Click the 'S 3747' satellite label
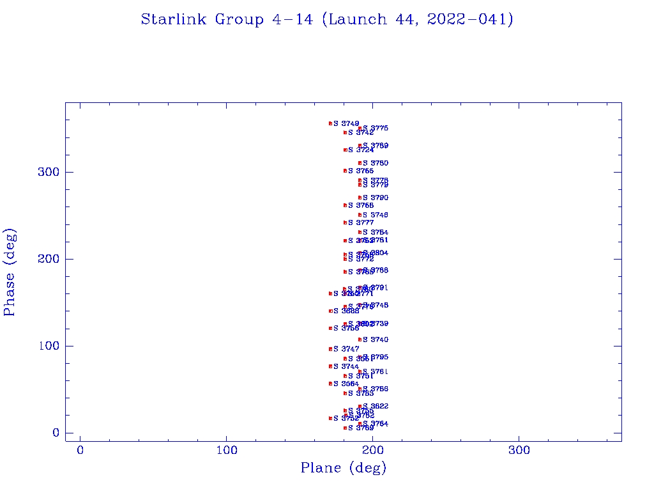This screenshot has height=491, width=654. click(346, 349)
